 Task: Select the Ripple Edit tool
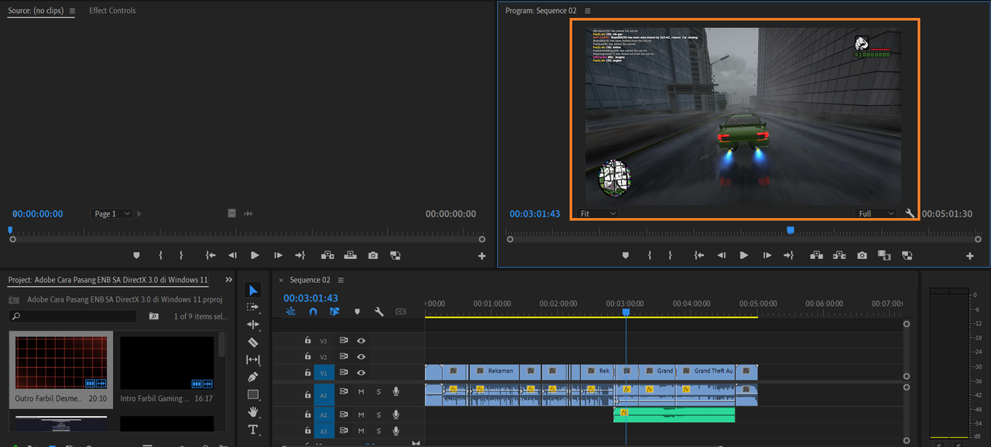(253, 325)
